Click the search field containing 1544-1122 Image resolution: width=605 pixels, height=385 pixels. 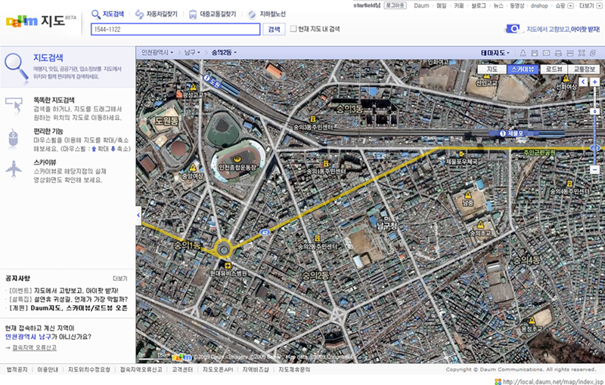(x=175, y=29)
